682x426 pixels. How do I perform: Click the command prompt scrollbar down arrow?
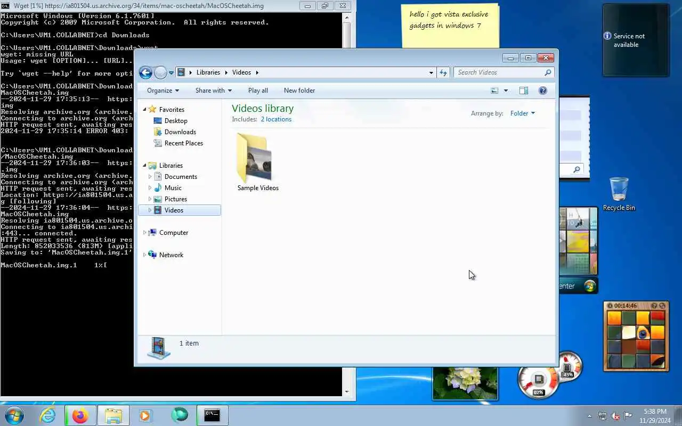[x=347, y=391]
